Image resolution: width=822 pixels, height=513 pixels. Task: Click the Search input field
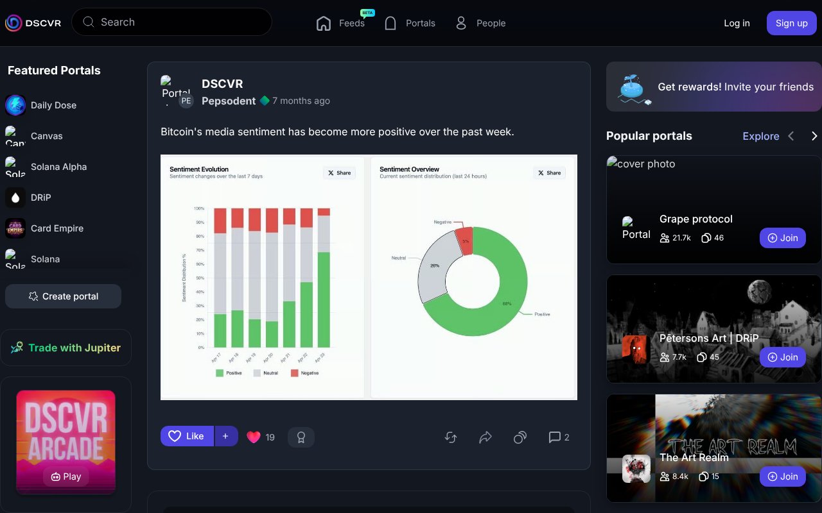[171, 22]
